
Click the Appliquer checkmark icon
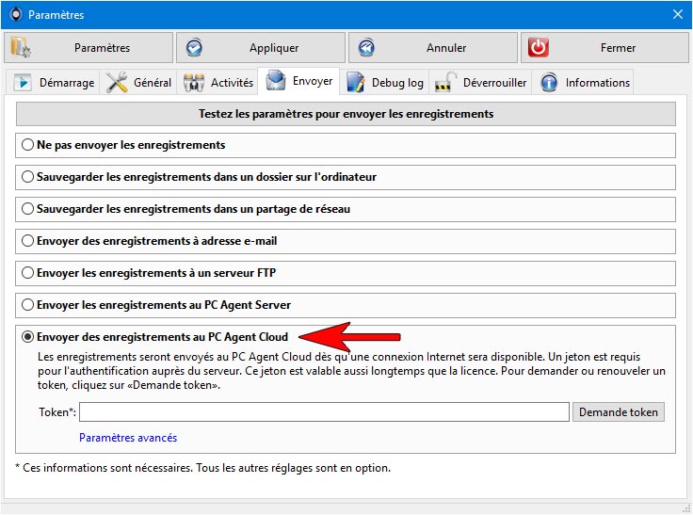click(x=194, y=48)
